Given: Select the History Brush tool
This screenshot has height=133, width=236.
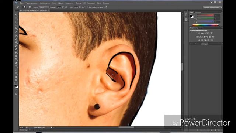Looking at the screenshot, I should 16,46.
